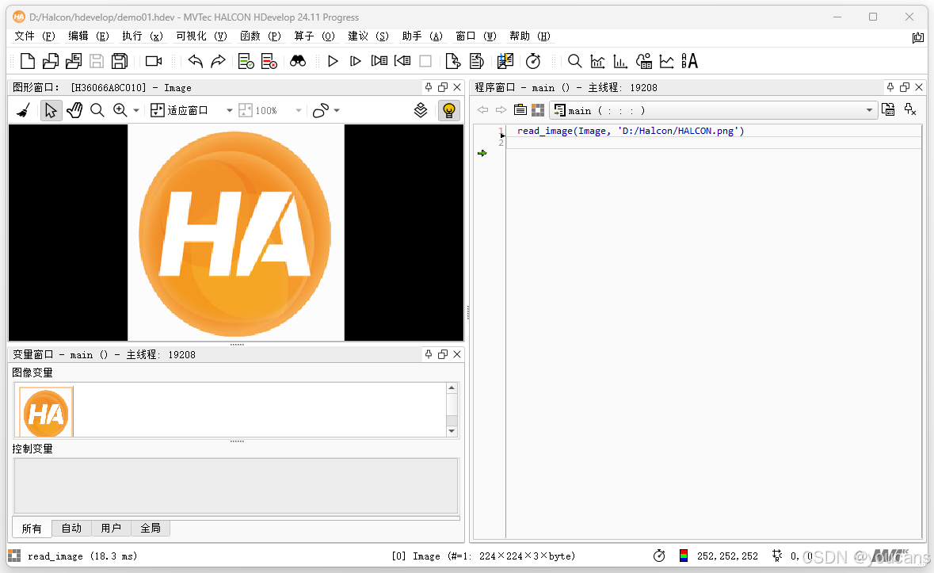This screenshot has height=573, width=934.
Task: Click the dropdown arrow of procedure selector
Action: point(869,110)
